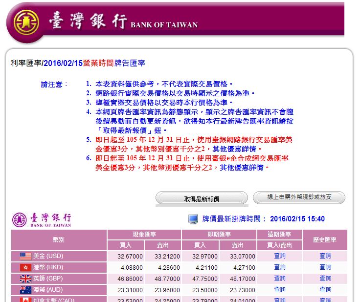
Task: Click GBP cash buying rate 46.86000
Action: click(130, 279)
